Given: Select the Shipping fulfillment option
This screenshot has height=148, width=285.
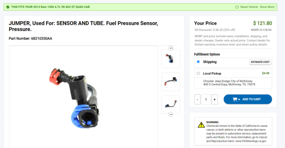Looking at the screenshot, I should 198,62.
